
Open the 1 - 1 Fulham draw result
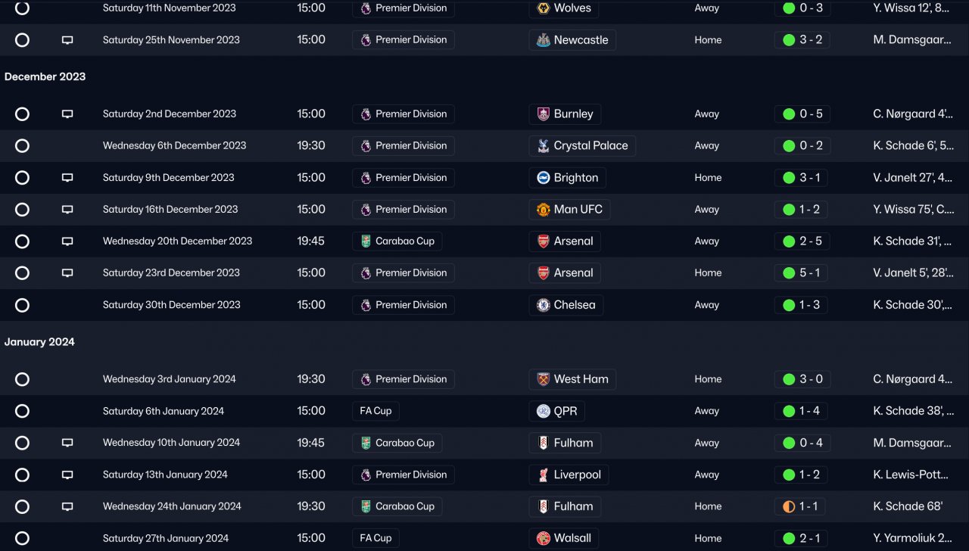810,506
